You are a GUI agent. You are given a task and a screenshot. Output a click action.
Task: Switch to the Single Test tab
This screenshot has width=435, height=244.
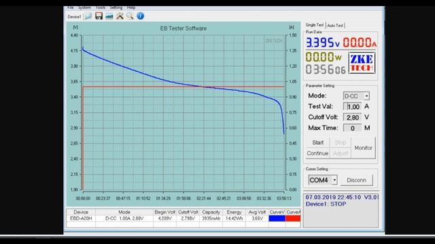pyautogui.click(x=315, y=25)
